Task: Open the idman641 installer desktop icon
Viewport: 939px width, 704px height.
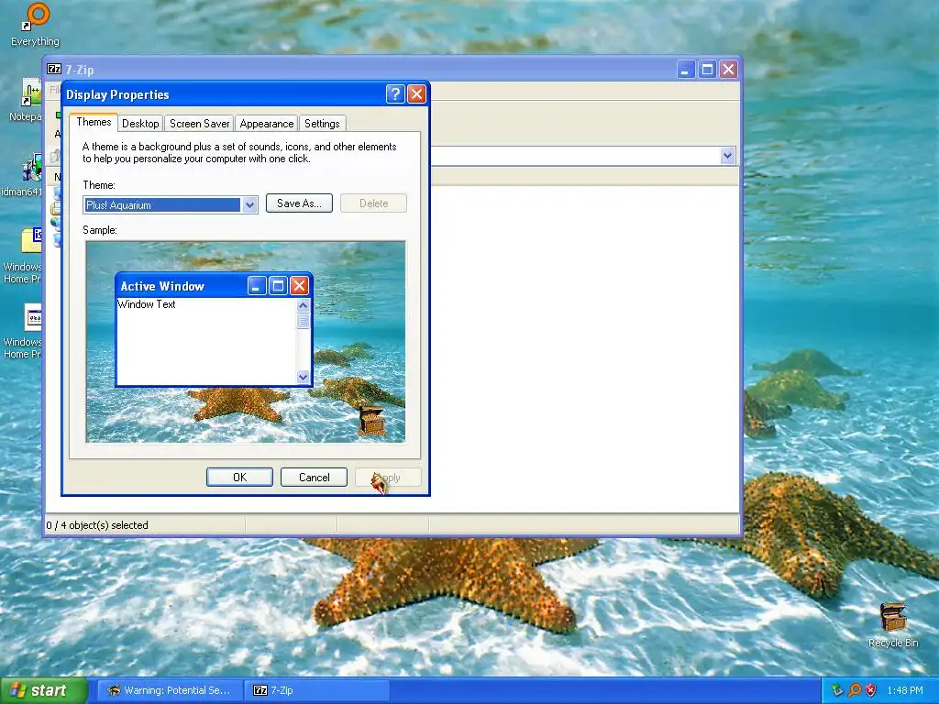Action: coord(32,168)
